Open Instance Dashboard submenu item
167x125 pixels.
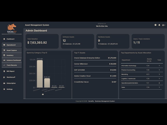(11, 60)
